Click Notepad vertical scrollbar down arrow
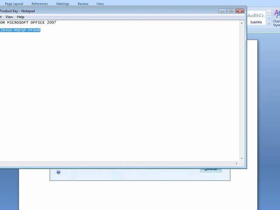 (x=242, y=159)
